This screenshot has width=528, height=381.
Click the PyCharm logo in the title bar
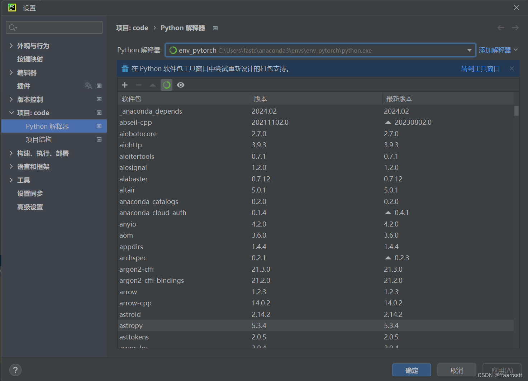(12, 7)
